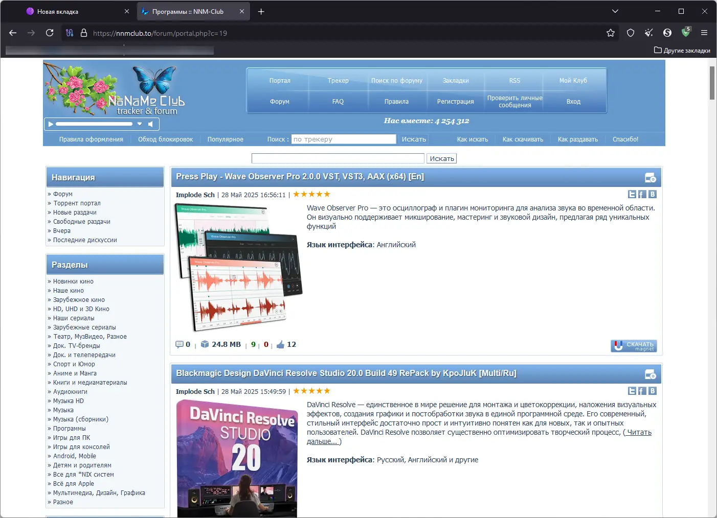Image resolution: width=717 pixels, height=518 pixels.
Task: Open the Другие закладки bookmarks folder
Action: [x=682, y=50]
